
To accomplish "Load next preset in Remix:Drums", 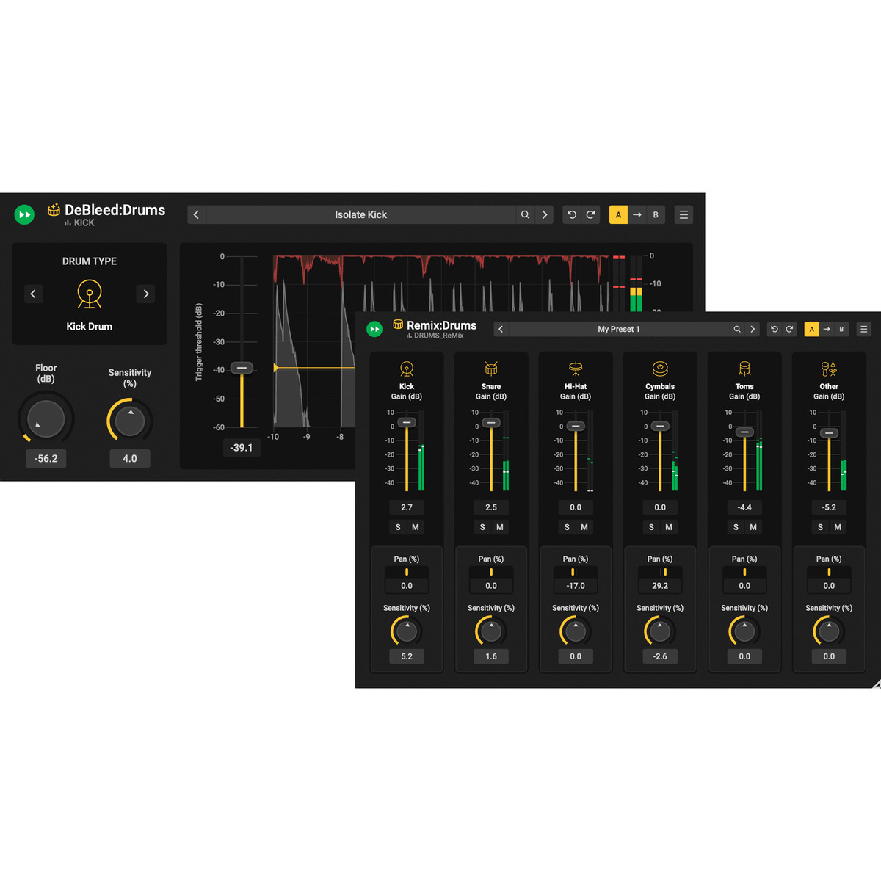I will 753,329.
